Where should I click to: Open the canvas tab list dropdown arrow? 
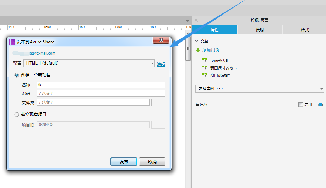(x=188, y=21)
